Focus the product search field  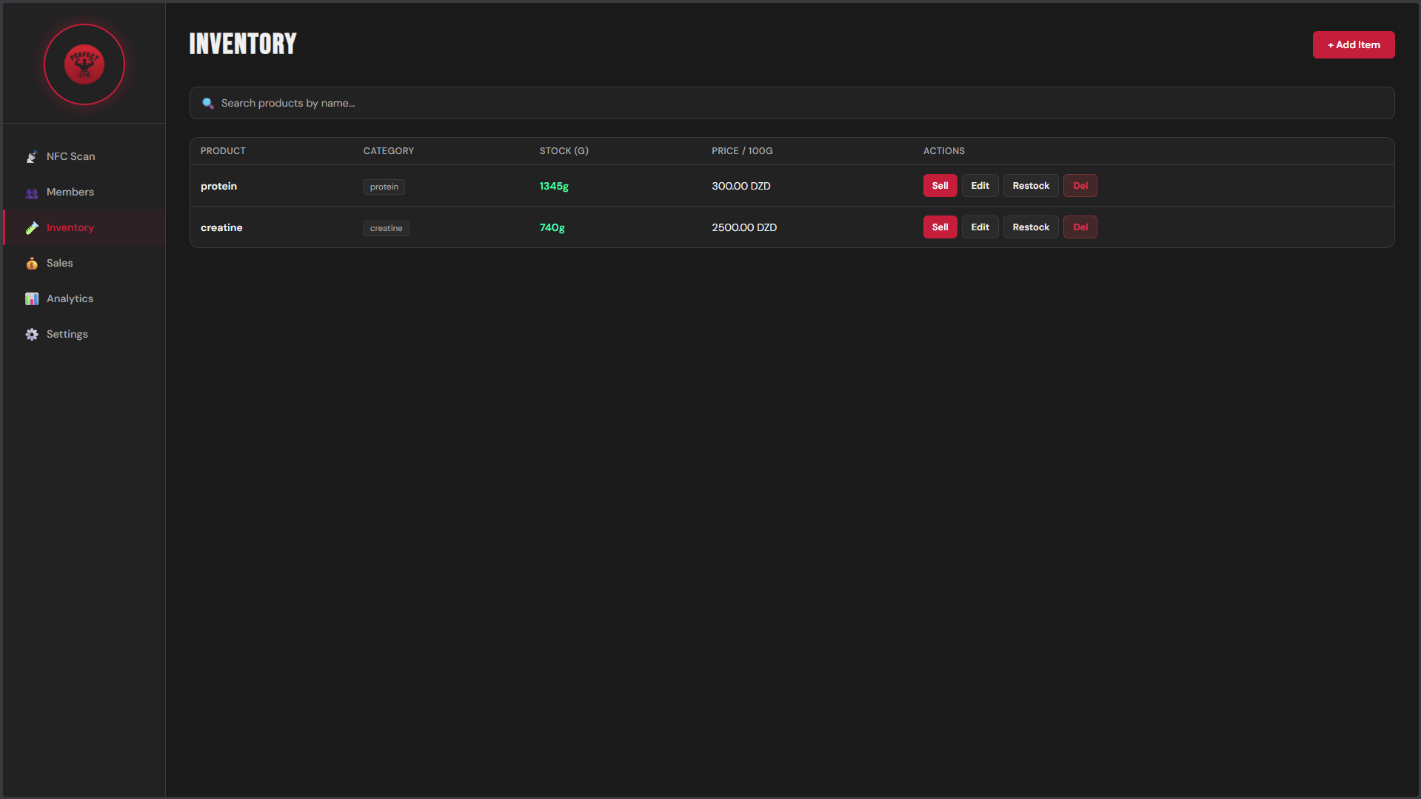tap(792, 103)
